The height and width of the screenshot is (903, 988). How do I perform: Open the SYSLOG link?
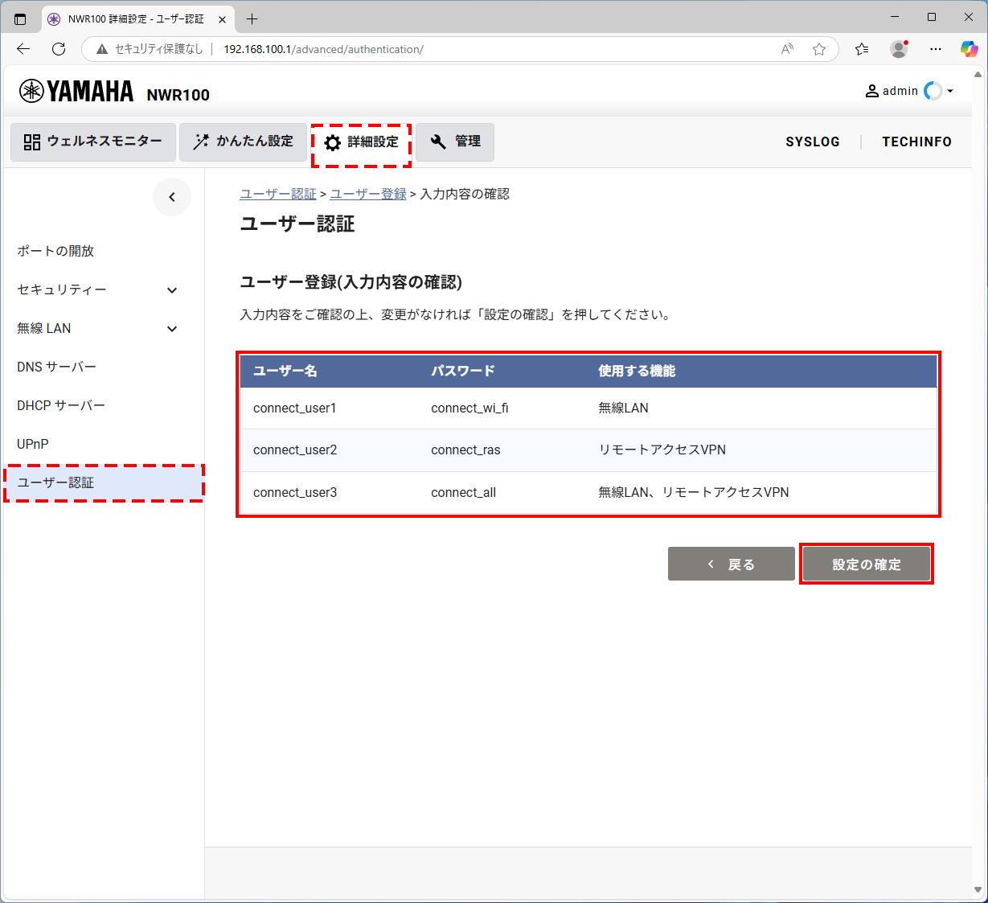[812, 142]
